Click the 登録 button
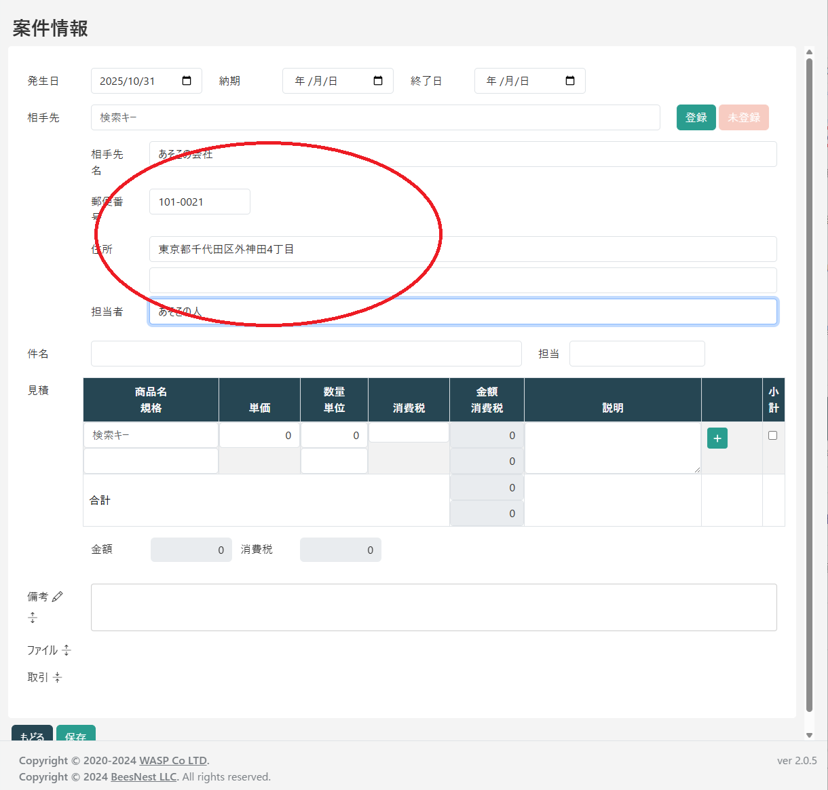Image resolution: width=828 pixels, height=790 pixels. 696,117
